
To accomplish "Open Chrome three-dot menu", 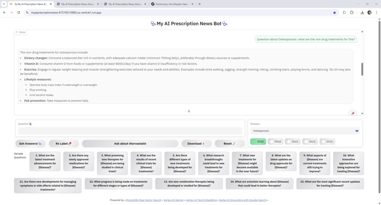I will (377, 13).
